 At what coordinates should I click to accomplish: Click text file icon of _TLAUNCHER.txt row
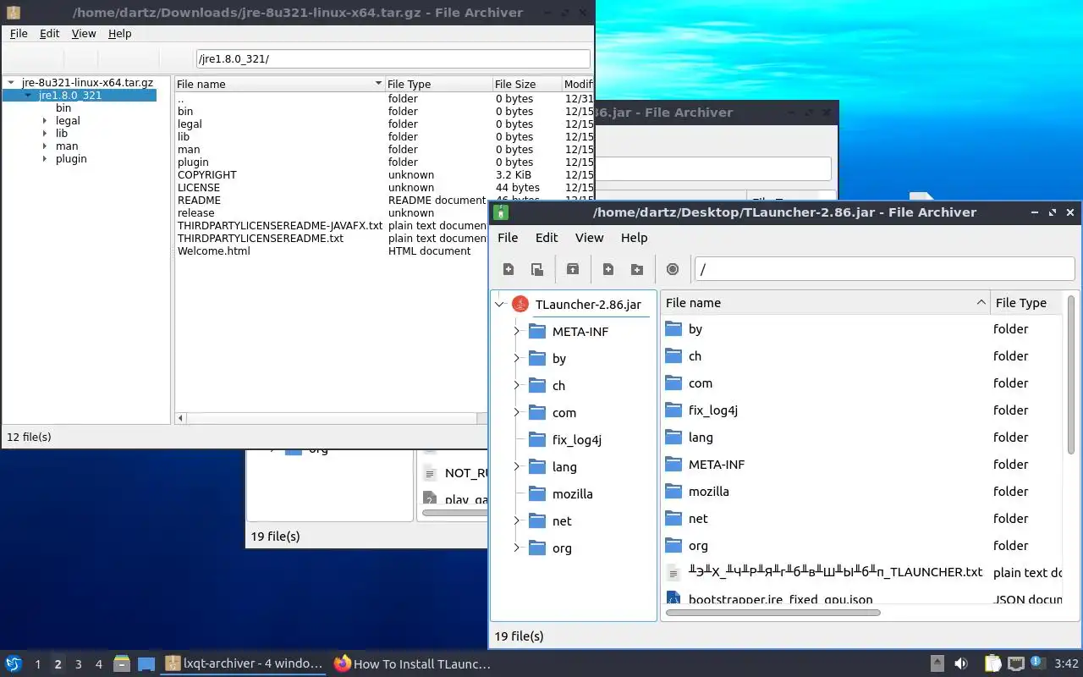673,573
